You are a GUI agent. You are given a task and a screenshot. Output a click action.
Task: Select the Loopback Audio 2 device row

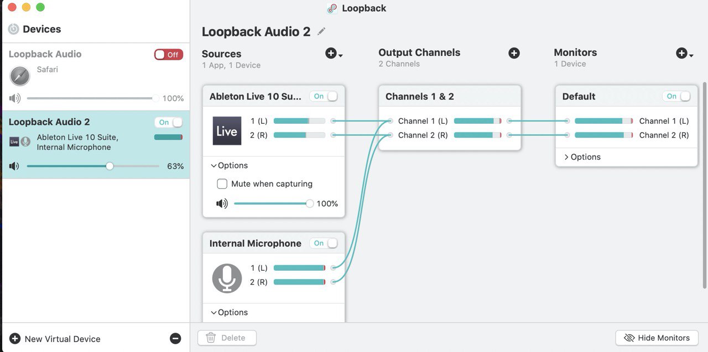click(96, 144)
